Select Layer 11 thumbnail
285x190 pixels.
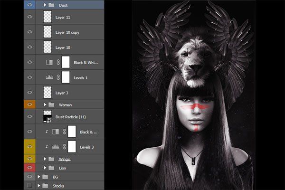[47, 17]
